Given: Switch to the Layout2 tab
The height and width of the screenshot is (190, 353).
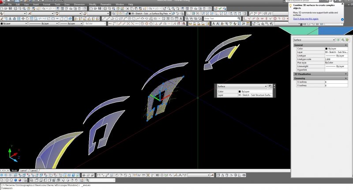Looking at the screenshot, I should (x=34, y=171).
